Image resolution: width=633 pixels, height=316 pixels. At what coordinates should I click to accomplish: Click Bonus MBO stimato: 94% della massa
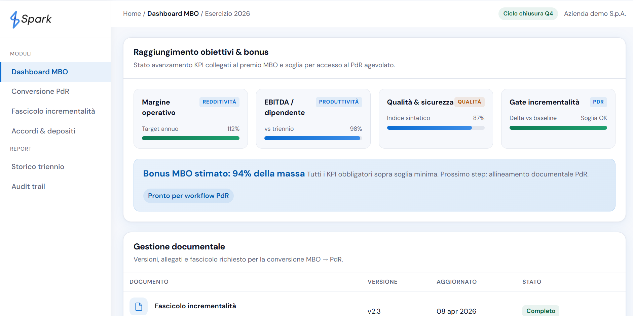point(224,173)
